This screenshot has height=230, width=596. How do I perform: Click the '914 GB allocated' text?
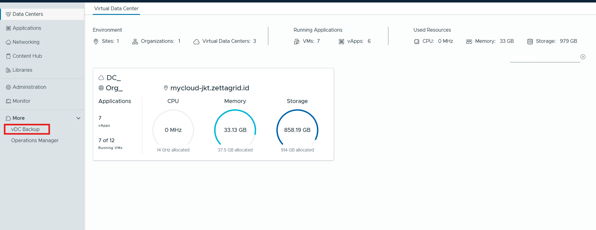pos(297,150)
